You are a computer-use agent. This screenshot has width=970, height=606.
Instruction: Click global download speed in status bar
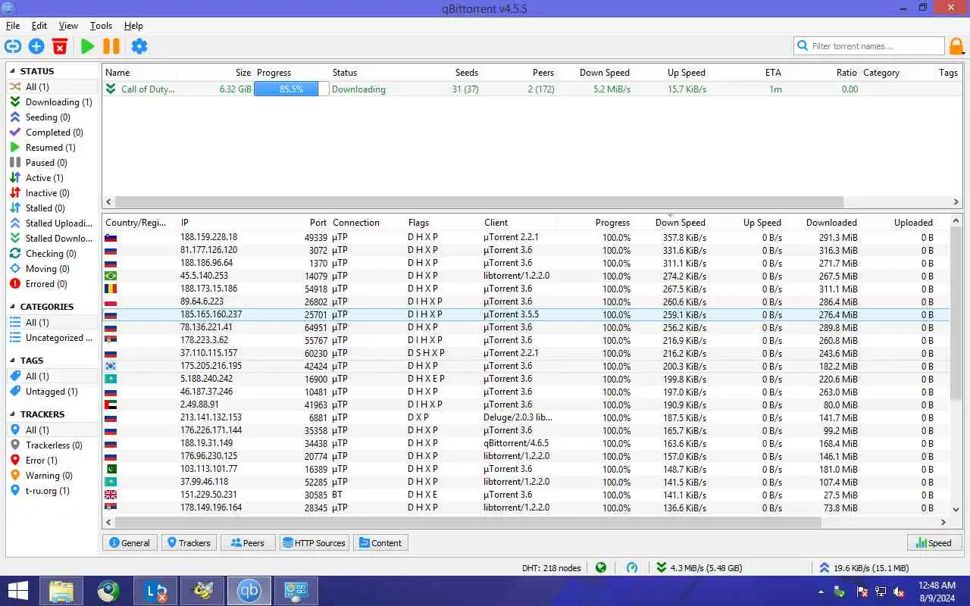699,567
